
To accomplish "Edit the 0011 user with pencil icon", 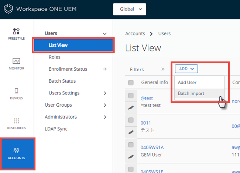I will 131,132.
